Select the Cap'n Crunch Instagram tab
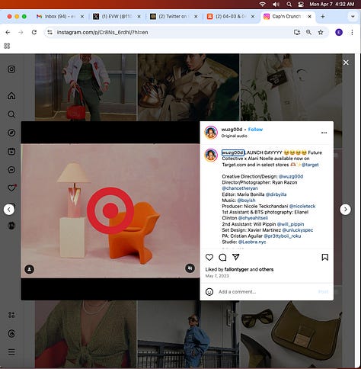The height and width of the screenshot is (369, 361). 287,16
